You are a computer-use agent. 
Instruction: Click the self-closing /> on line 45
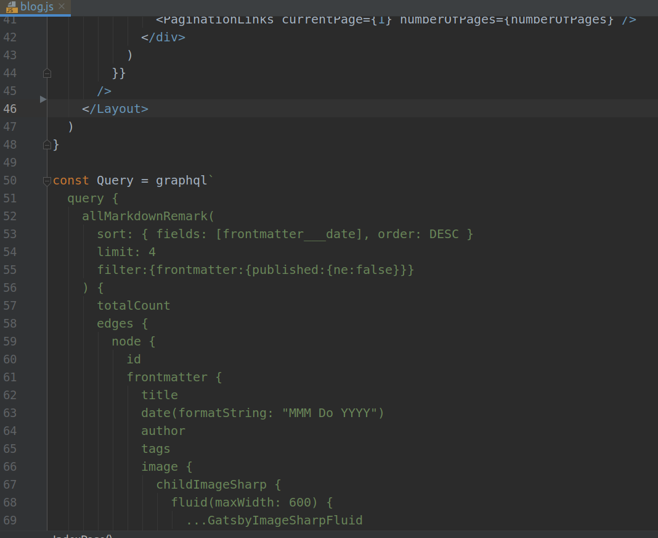pyautogui.click(x=104, y=91)
